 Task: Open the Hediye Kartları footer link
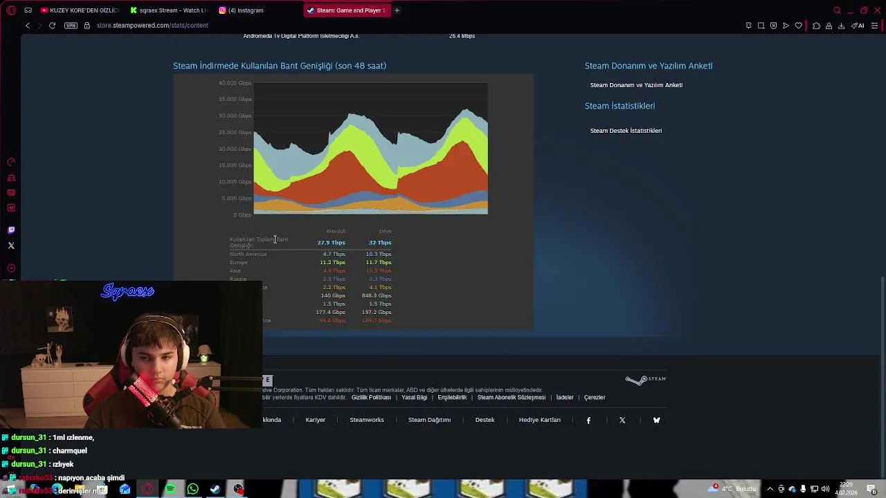tap(540, 420)
